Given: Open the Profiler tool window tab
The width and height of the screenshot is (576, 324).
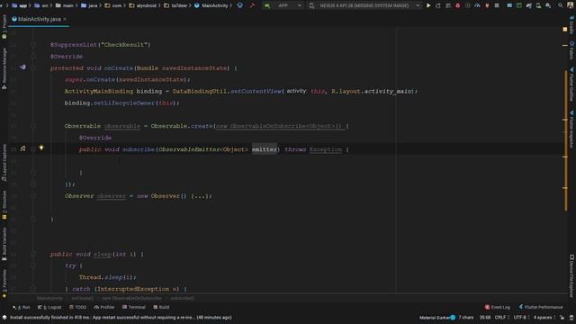Looking at the screenshot, I should point(104,307).
